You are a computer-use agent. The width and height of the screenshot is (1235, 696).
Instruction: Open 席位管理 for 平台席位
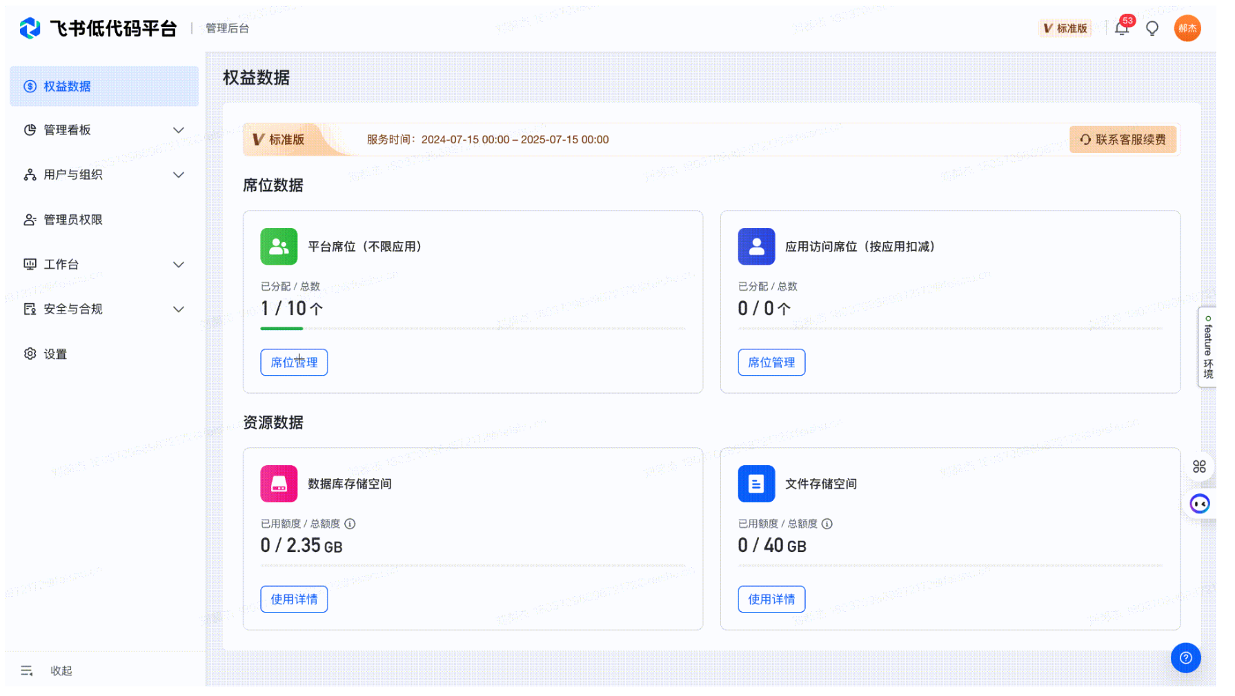(x=294, y=362)
